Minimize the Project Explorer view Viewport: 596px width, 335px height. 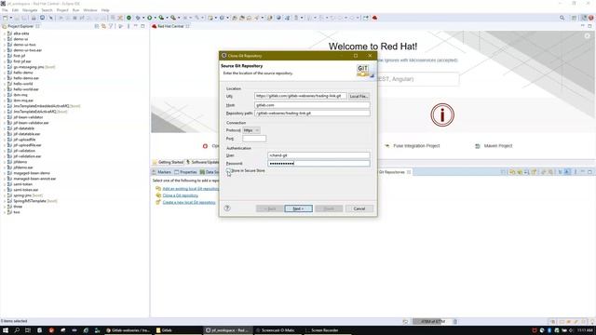(x=136, y=26)
